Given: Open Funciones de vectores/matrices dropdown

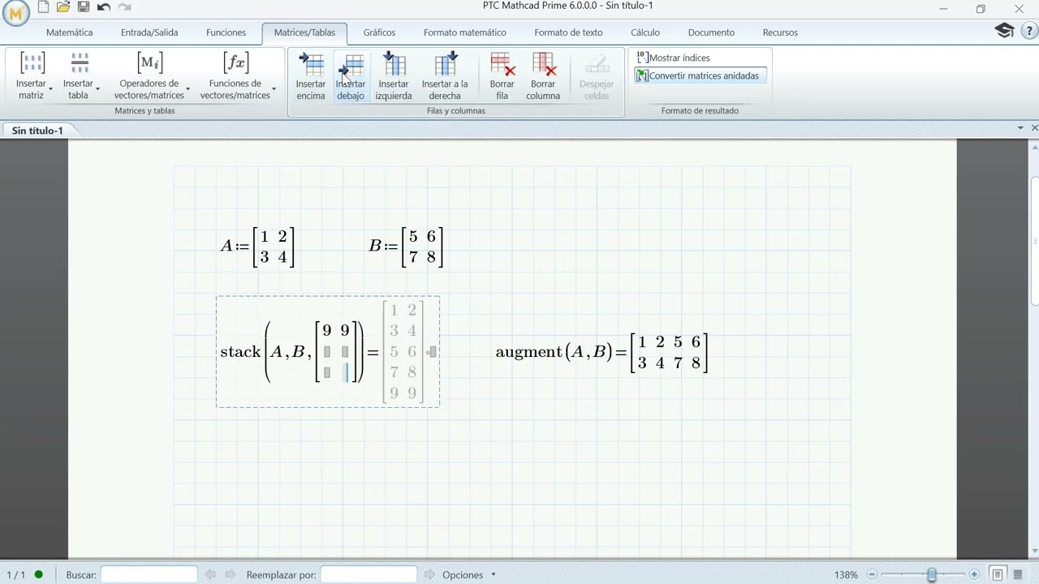Looking at the screenshot, I should [274, 88].
